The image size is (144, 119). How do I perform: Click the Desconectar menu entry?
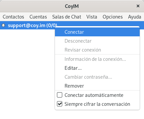point(97,41)
